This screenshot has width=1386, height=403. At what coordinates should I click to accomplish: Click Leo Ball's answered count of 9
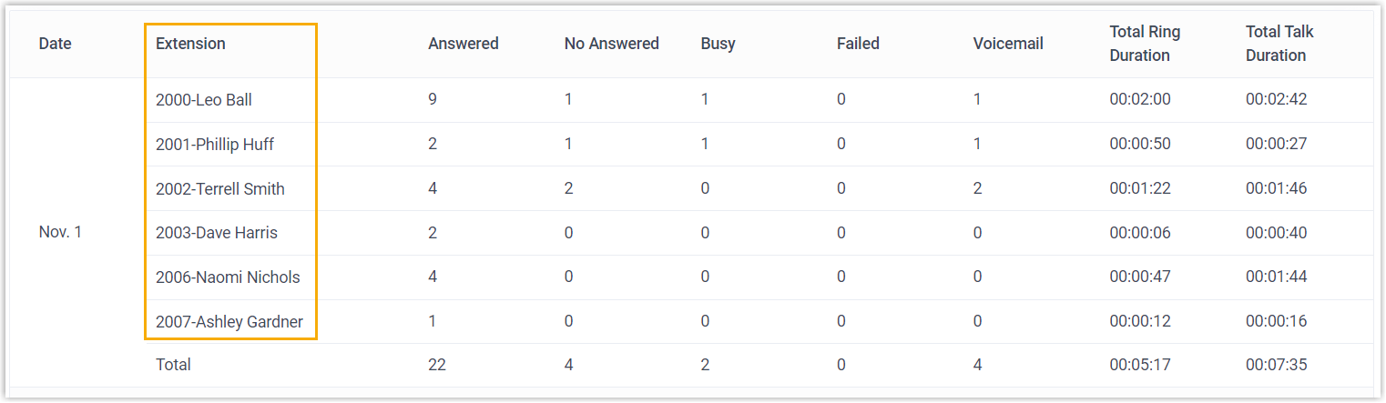coord(433,100)
